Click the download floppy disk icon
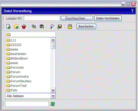Image resolution: width=138 pixels, height=111 pixels. point(59,27)
